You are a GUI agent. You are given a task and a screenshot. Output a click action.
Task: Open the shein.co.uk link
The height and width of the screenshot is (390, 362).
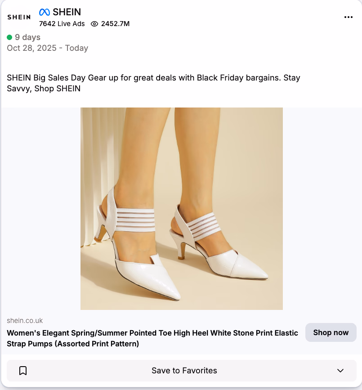pos(24,320)
